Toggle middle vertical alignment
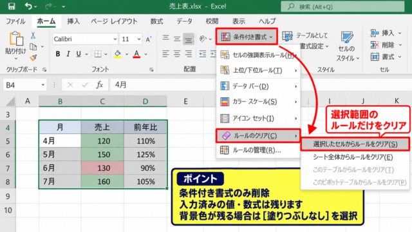This screenshot has height=232, width=412. pos(177,39)
